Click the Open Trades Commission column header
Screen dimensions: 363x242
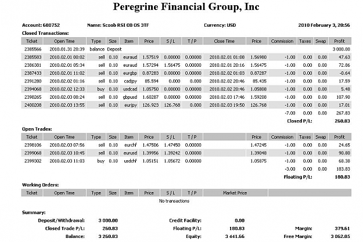point(282,137)
